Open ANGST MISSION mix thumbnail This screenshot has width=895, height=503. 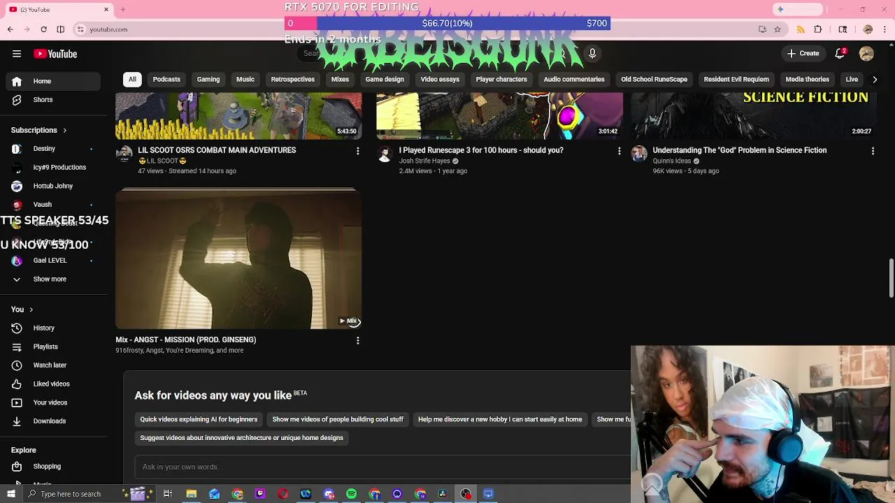point(238,258)
